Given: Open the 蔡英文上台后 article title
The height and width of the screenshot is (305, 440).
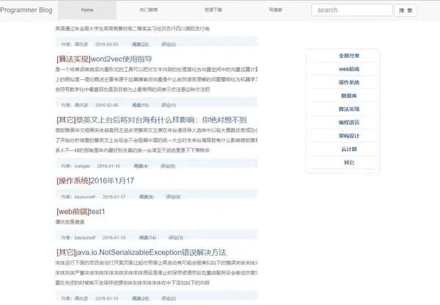Looking at the screenshot, I should [x=161, y=120].
